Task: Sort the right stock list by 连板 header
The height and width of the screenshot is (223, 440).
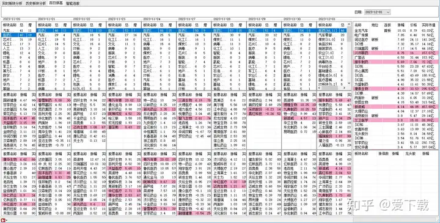Action: coord(387,25)
